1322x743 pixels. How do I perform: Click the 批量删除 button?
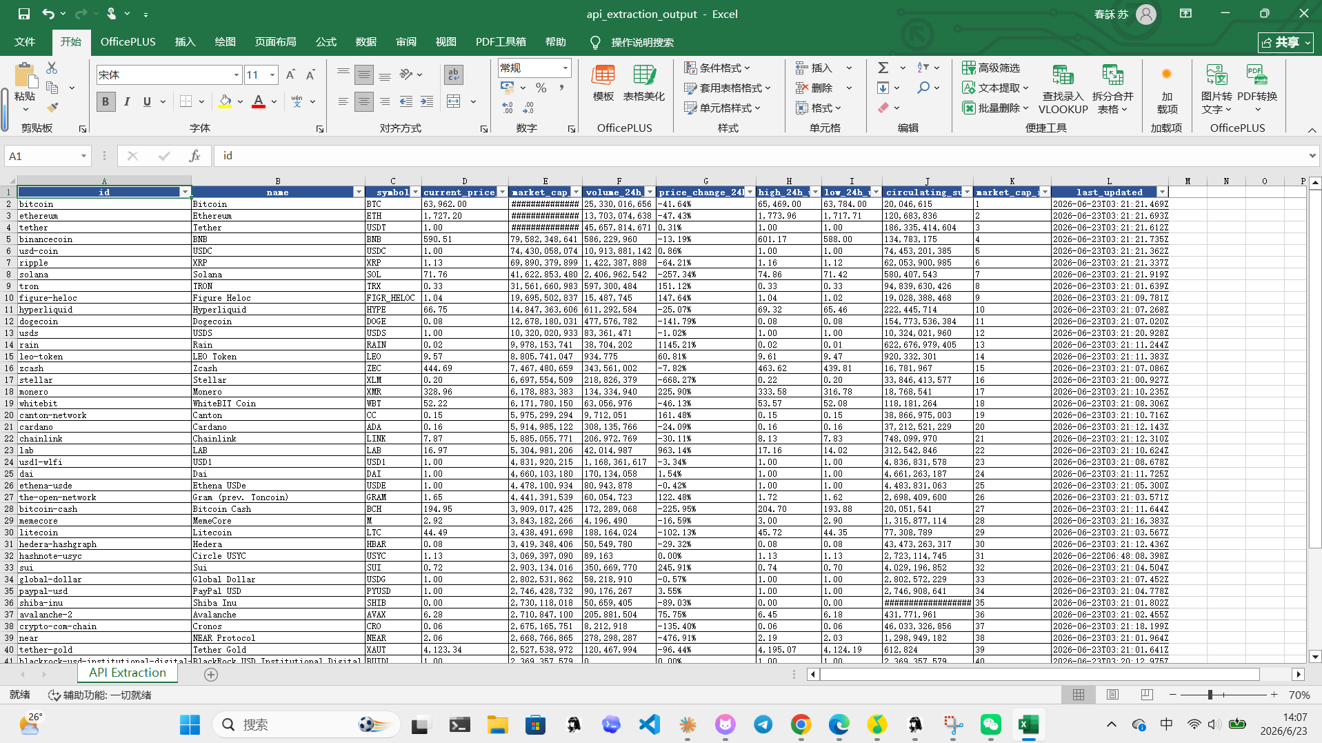(995, 108)
